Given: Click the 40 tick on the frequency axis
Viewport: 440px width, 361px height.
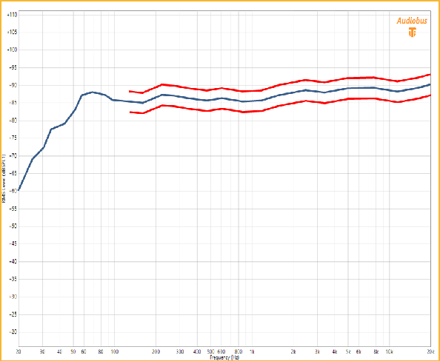Looking at the screenshot, I should point(60,351).
